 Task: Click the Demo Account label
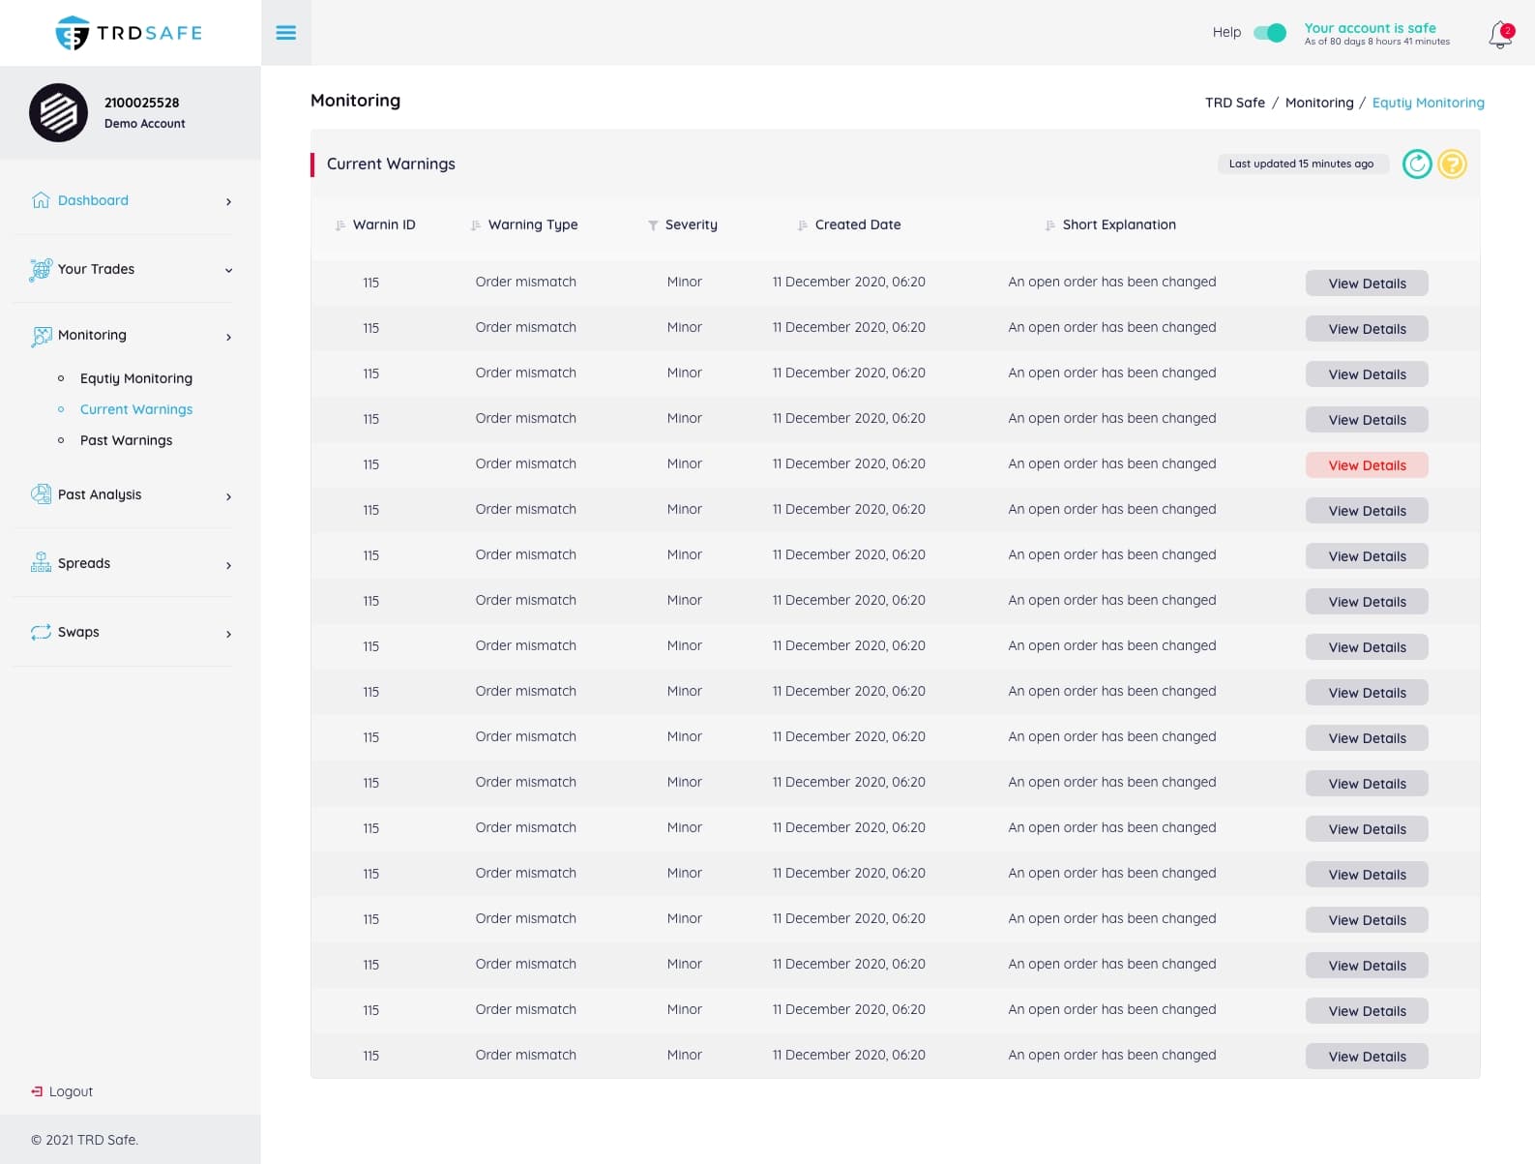coord(144,124)
